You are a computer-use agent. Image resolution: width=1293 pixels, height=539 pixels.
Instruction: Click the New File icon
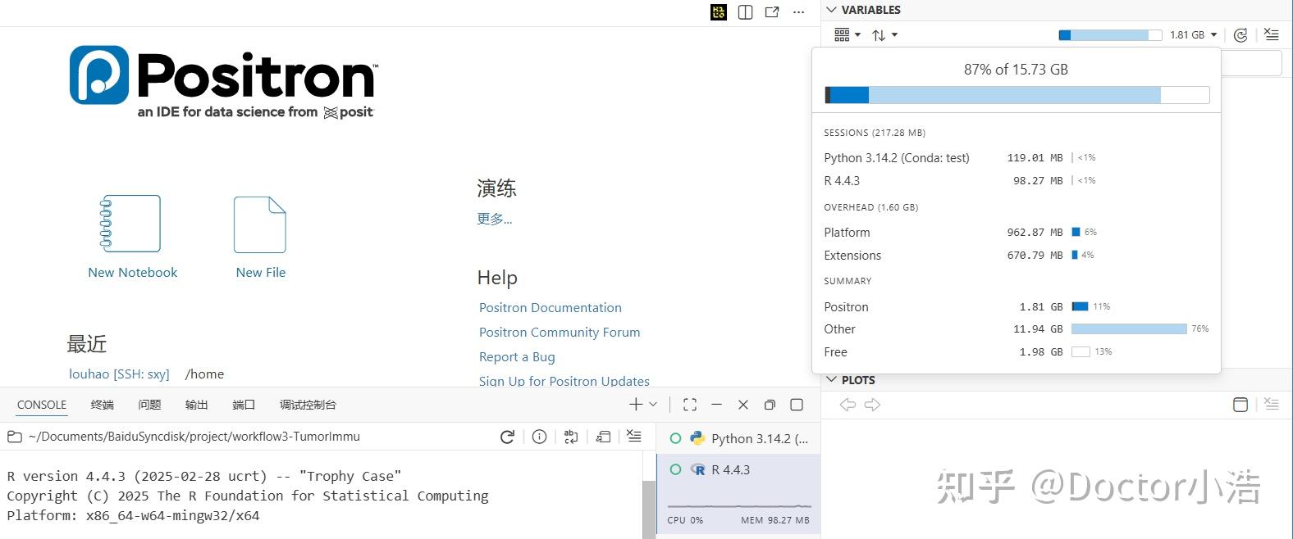click(260, 224)
